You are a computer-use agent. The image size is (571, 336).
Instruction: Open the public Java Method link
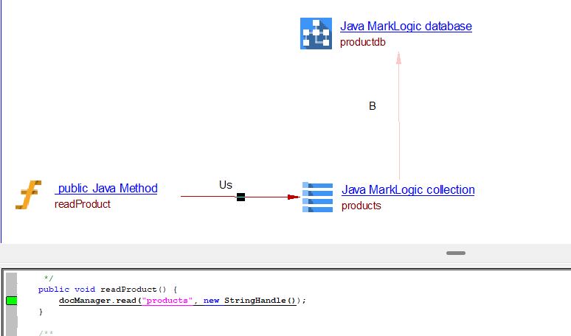tap(107, 189)
